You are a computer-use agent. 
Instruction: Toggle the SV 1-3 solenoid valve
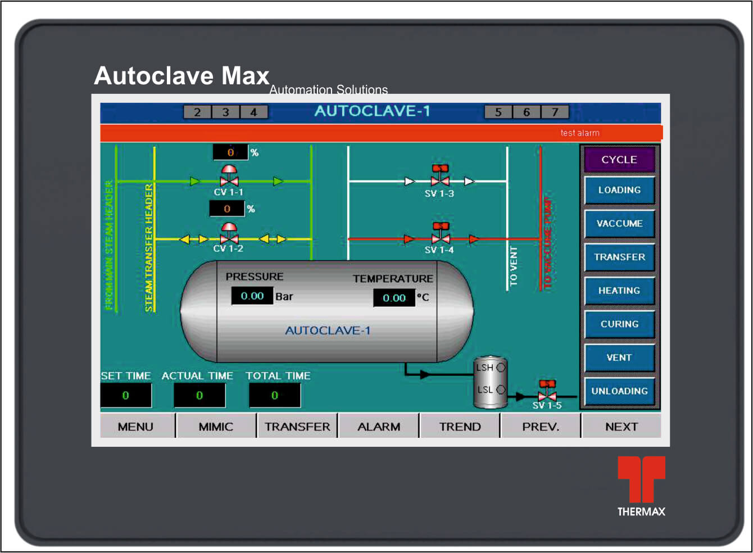click(x=440, y=176)
